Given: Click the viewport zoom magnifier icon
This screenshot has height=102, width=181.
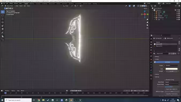Looking at the screenshot, I should click(147, 19).
